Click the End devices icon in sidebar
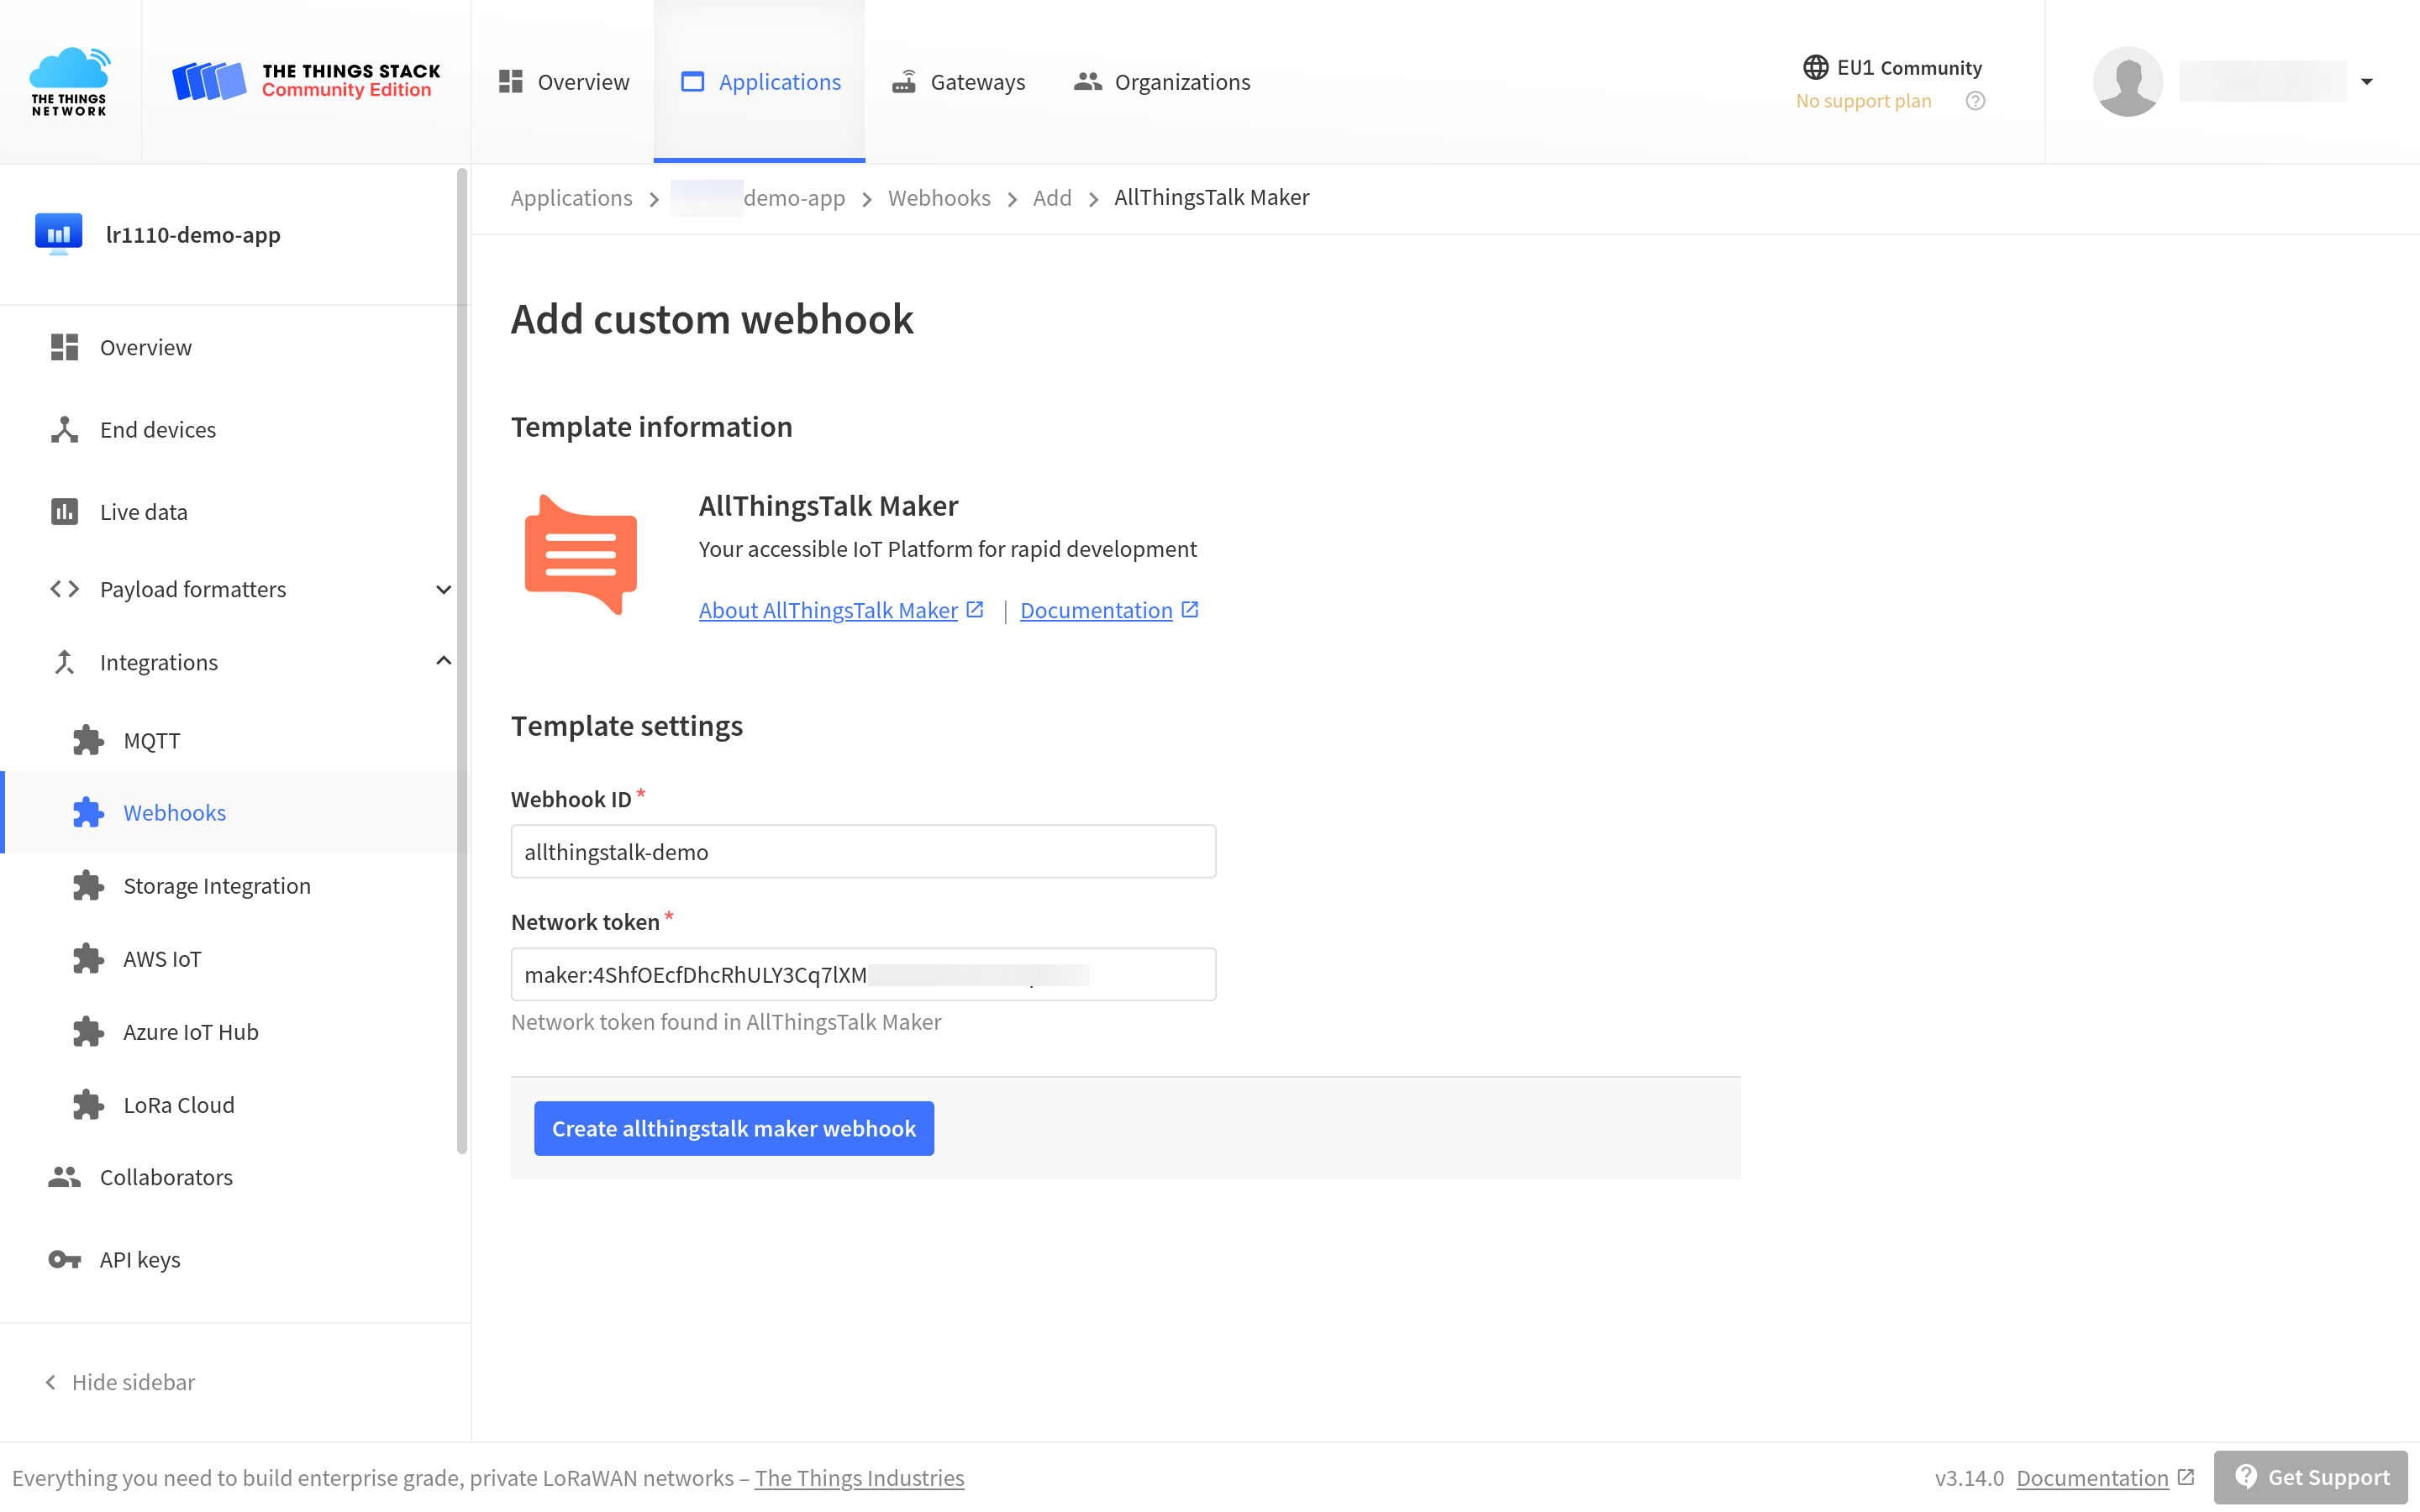The image size is (2420, 1512). [63, 428]
